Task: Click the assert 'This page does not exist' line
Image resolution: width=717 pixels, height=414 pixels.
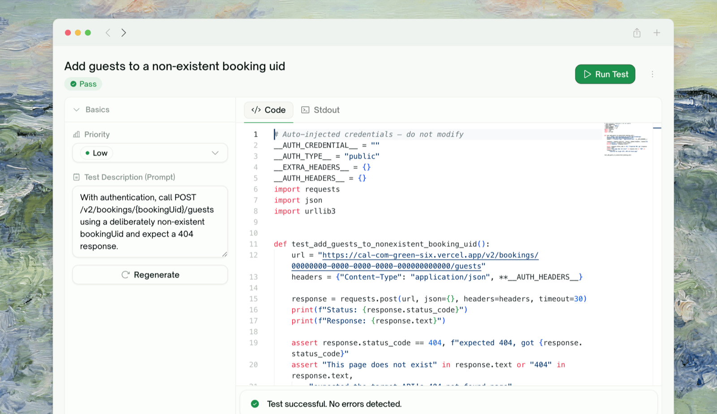Action: pyautogui.click(x=428, y=370)
